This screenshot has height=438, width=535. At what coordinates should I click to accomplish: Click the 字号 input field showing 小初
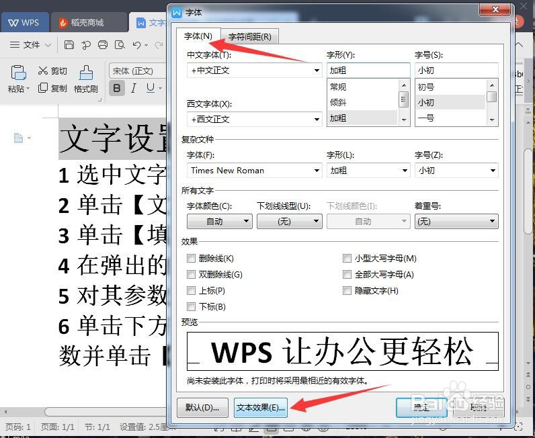(456, 71)
